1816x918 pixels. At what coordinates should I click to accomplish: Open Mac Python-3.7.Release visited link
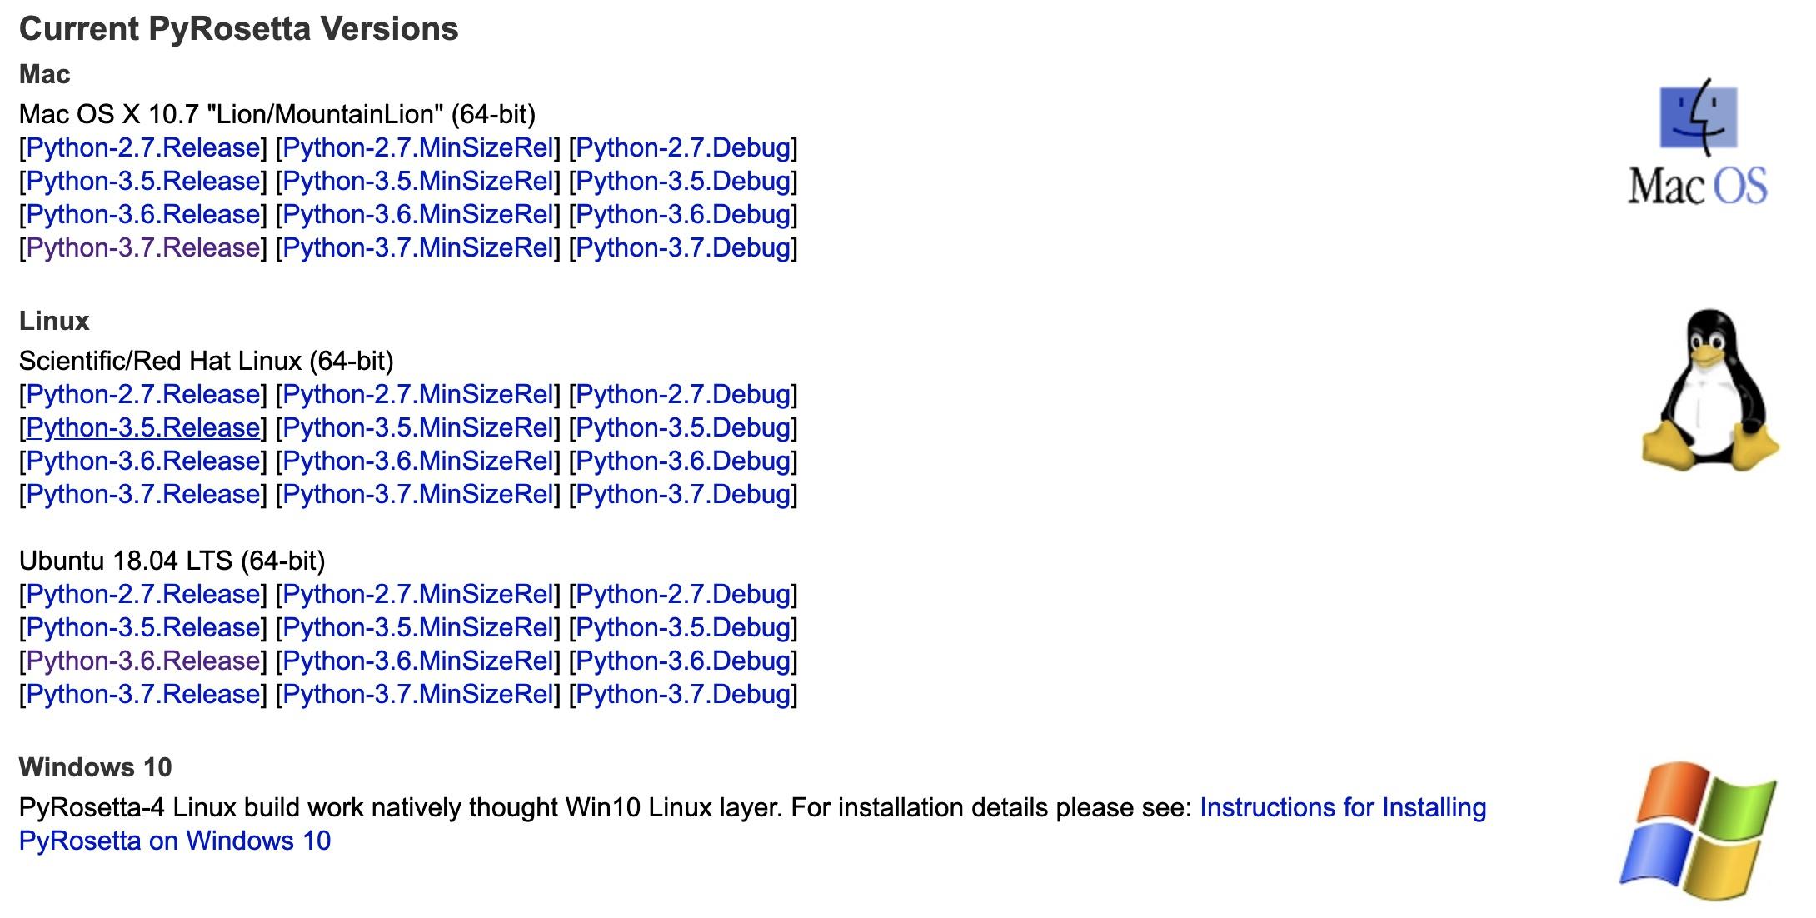tap(143, 248)
